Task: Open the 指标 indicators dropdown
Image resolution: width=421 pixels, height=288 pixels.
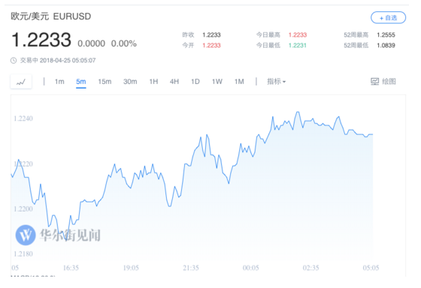Action: tap(277, 82)
